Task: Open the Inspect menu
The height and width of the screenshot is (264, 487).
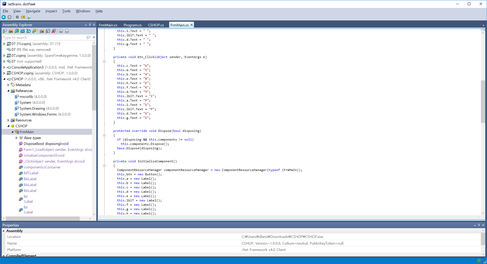Action: point(51,11)
